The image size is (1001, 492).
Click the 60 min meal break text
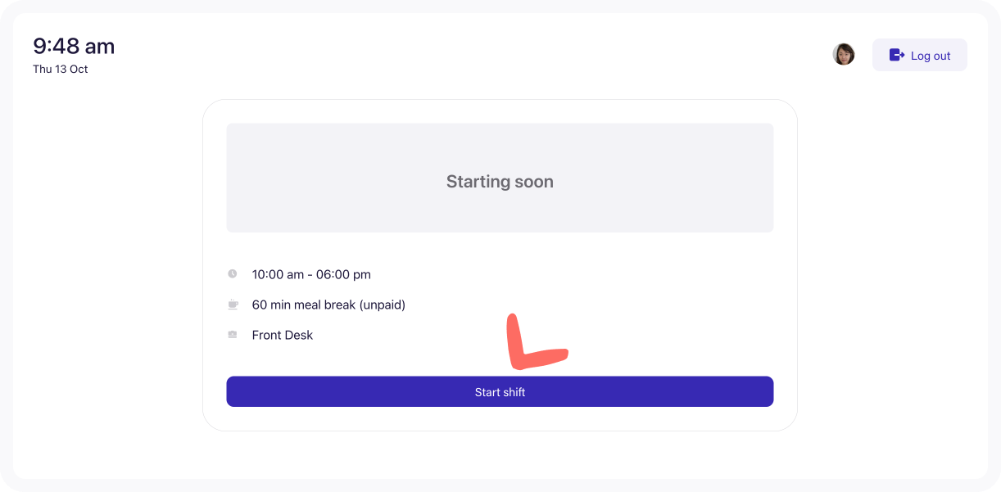[x=328, y=305]
